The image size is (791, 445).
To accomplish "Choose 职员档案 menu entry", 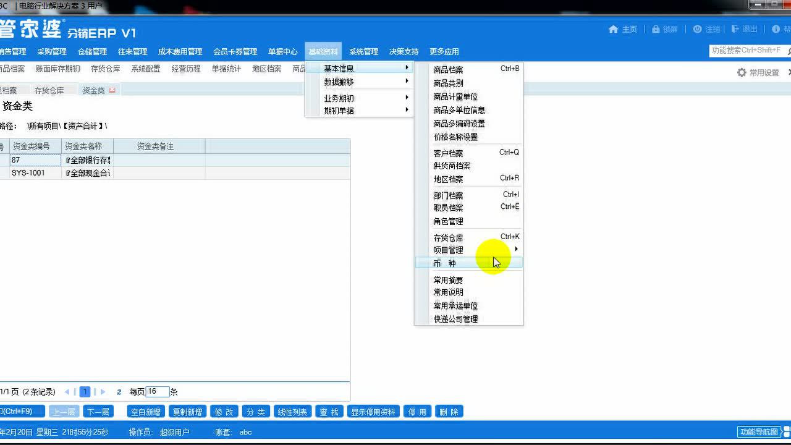I will 468,208.
